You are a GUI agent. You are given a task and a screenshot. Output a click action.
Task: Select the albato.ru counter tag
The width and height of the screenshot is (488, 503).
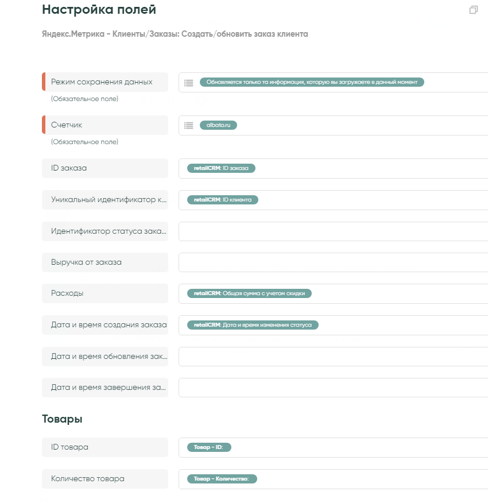pyautogui.click(x=218, y=125)
